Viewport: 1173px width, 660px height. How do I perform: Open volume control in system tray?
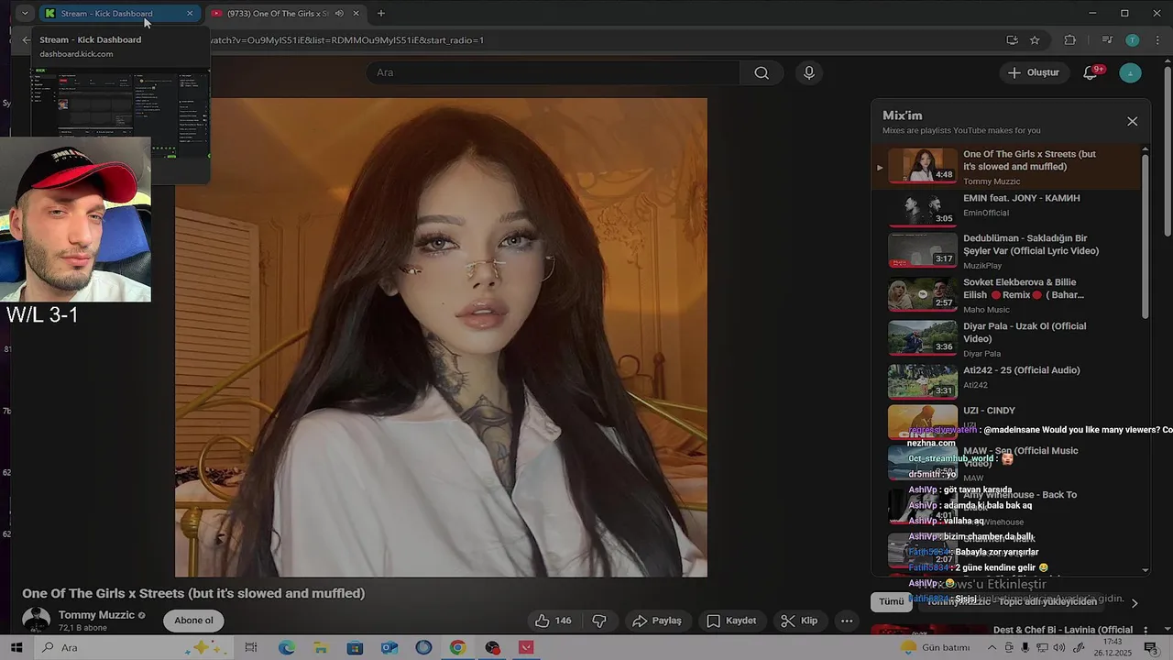(x=1060, y=647)
